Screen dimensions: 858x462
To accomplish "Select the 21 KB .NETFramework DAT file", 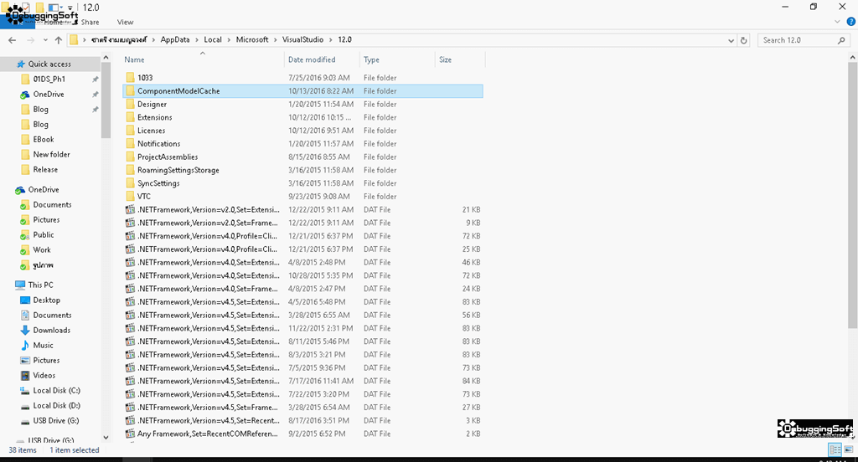I will click(x=302, y=209).
